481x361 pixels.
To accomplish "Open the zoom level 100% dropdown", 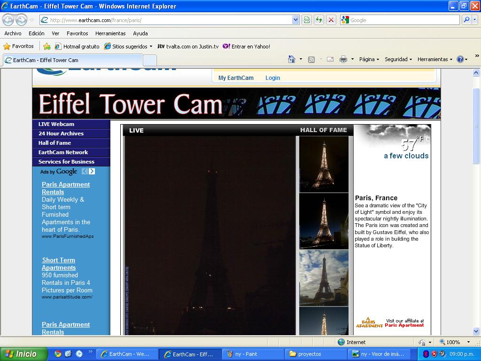I will click(x=468, y=342).
